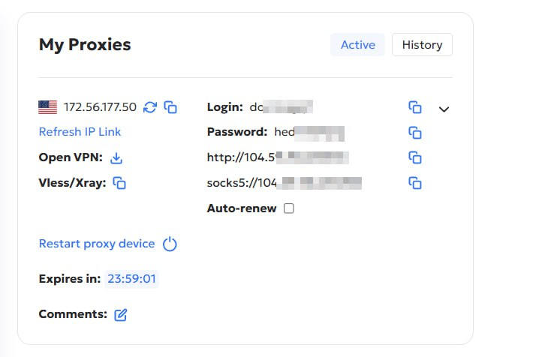Image resolution: width=533 pixels, height=357 pixels.
Task: Edit the Comments field
Action: (x=121, y=315)
